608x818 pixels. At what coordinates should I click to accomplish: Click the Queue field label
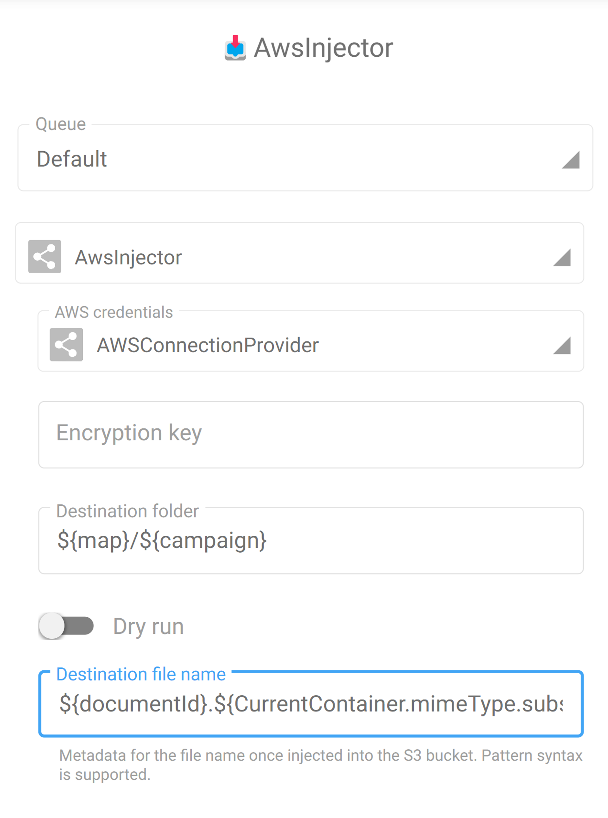61,124
